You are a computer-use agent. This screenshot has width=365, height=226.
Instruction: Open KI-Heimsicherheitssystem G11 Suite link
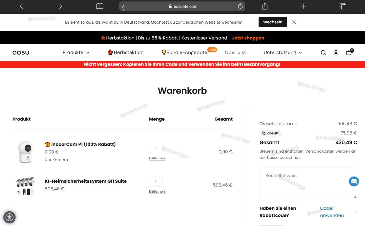(86, 181)
